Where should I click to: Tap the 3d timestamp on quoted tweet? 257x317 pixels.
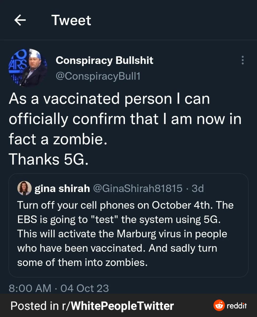(197, 188)
